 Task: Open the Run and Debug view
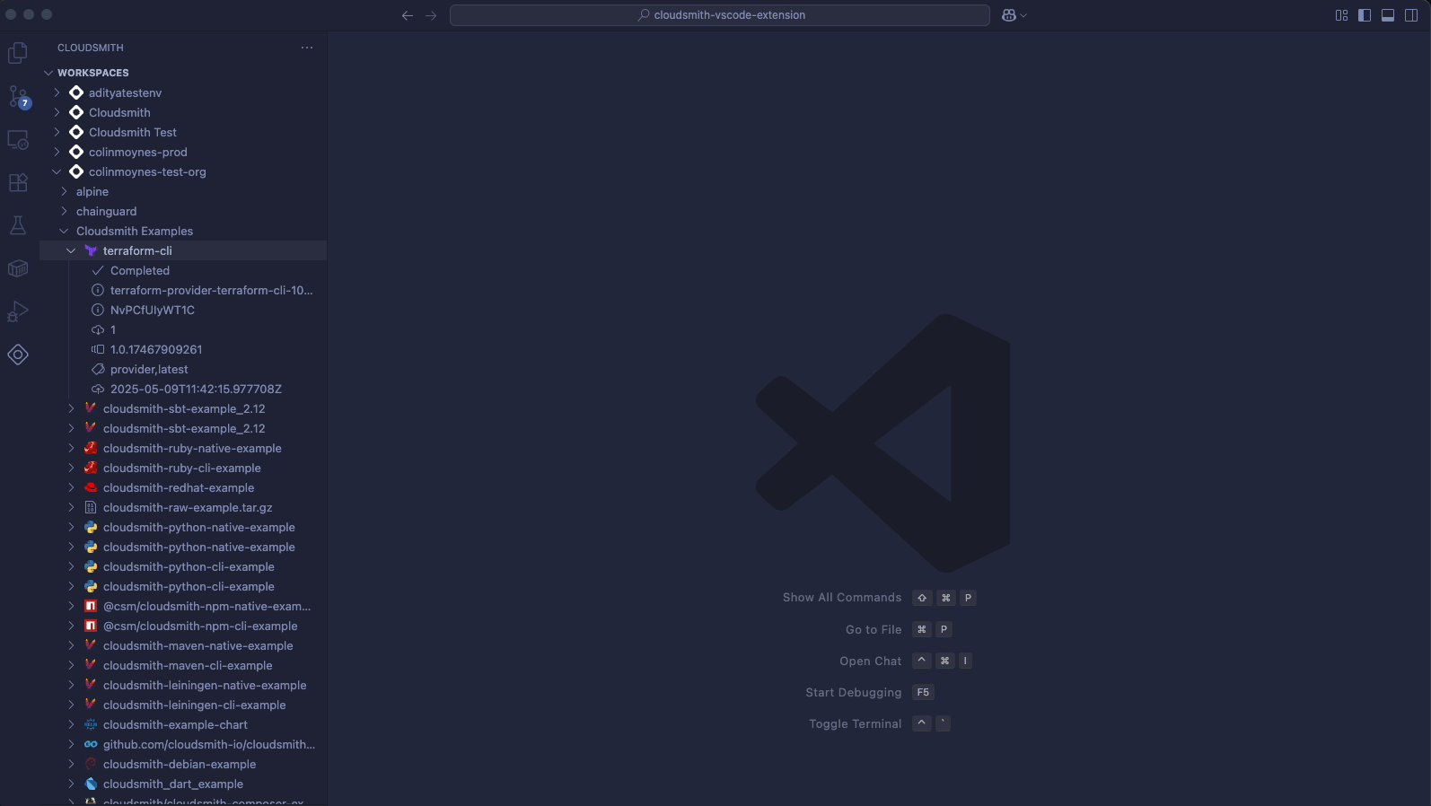coord(18,311)
